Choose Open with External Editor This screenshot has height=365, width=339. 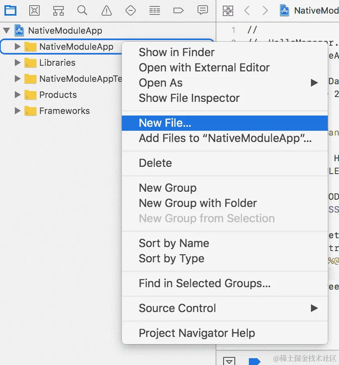point(225,67)
